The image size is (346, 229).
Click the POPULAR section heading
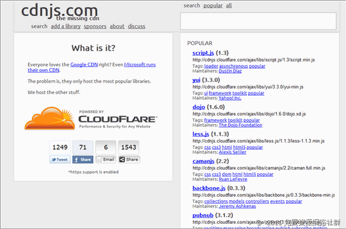(200, 43)
